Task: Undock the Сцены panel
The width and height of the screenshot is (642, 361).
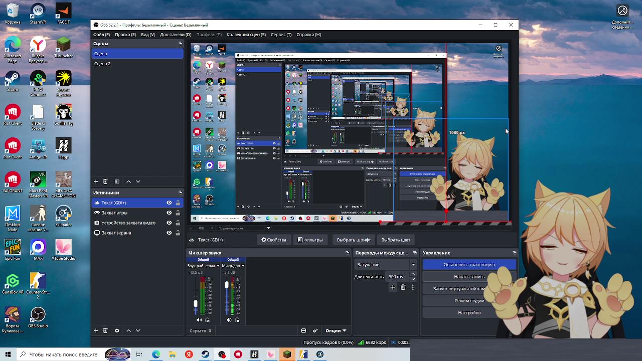Action: click(x=180, y=44)
